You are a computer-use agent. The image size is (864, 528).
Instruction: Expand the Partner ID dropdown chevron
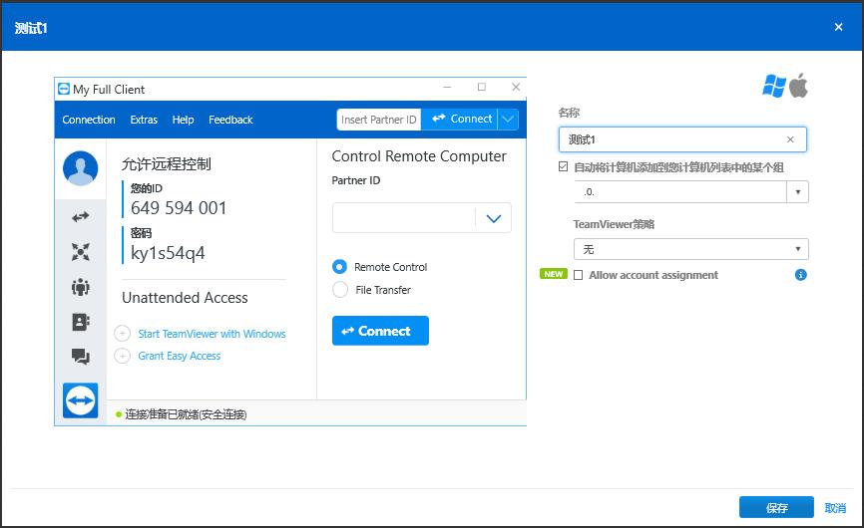click(x=494, y=218)
